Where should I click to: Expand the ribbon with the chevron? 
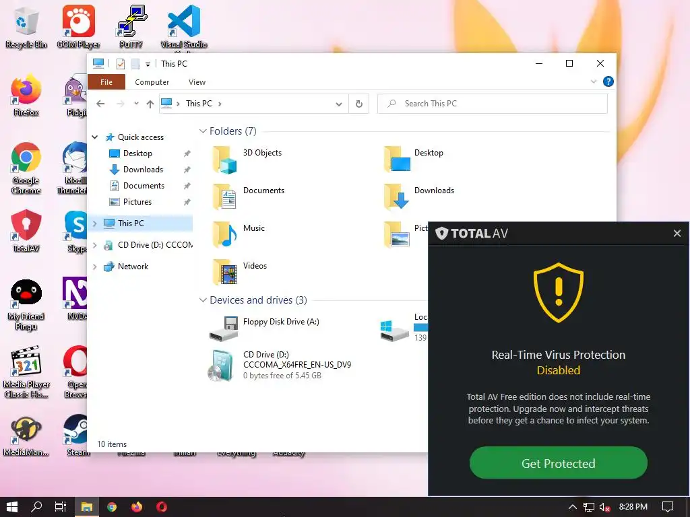tap(593, 81)
